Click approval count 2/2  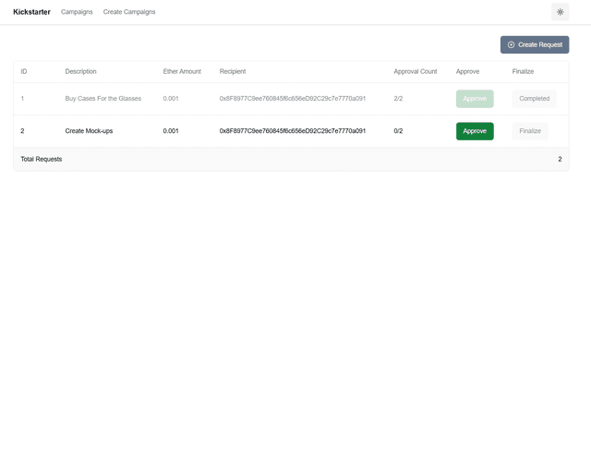398,99
